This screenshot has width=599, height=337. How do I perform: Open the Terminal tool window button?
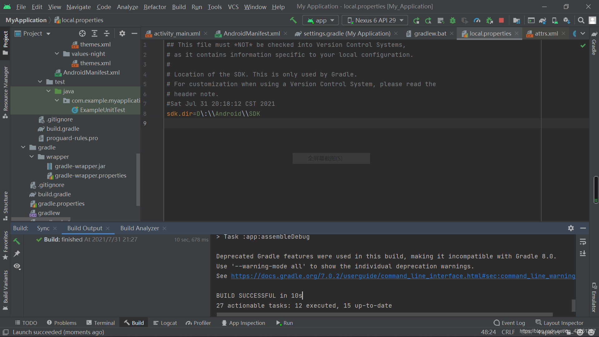(x=101, y=323)
